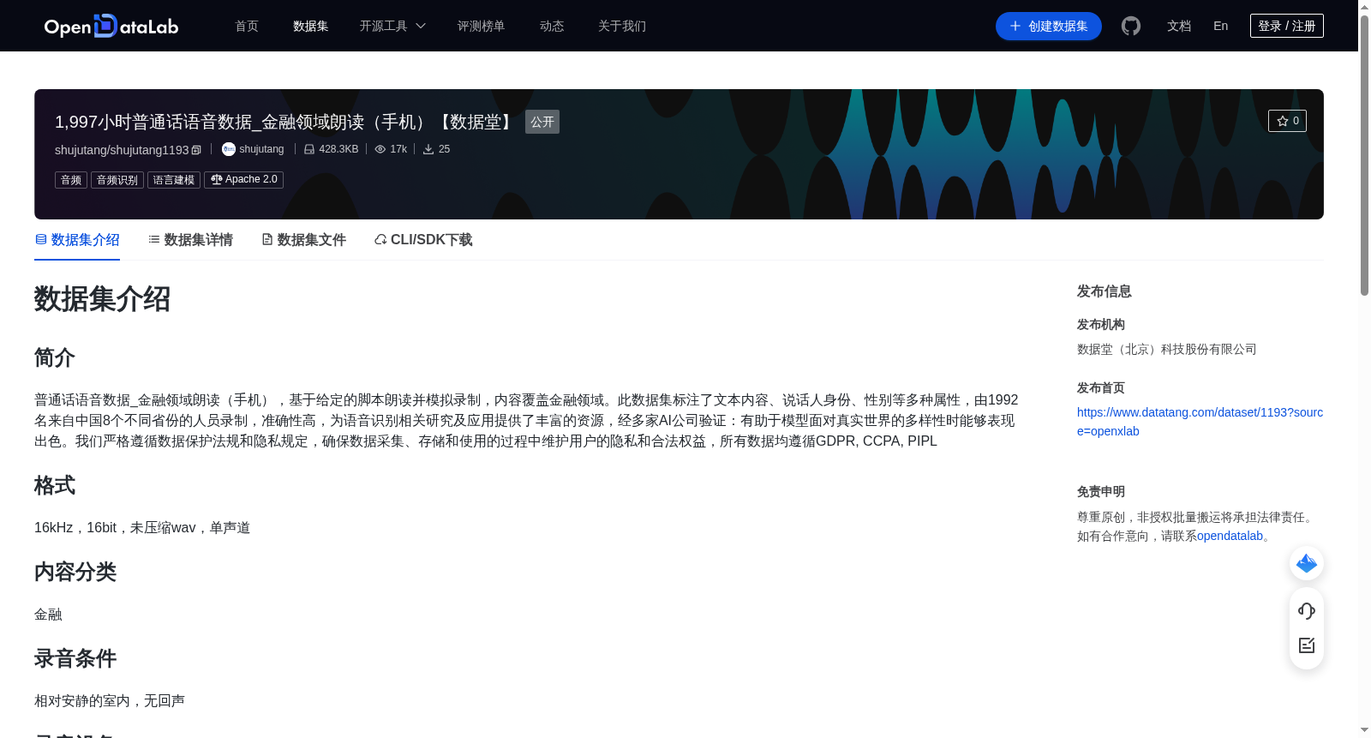Image resolution: width=1371 pixels, height=738 pixels.
Task: Switch language to En
Action: pos(1220,27)
